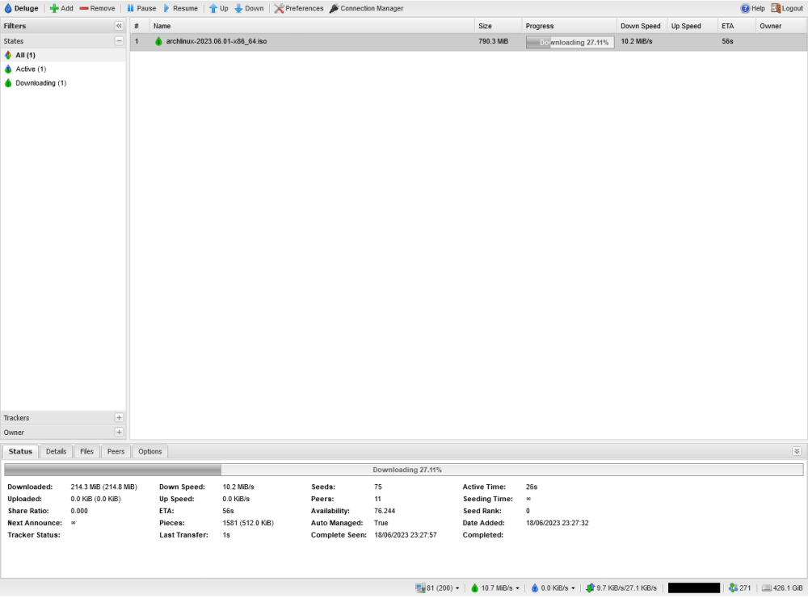Open upload speed limit dropdown 0.0 KiB/s

coord(553,588)
